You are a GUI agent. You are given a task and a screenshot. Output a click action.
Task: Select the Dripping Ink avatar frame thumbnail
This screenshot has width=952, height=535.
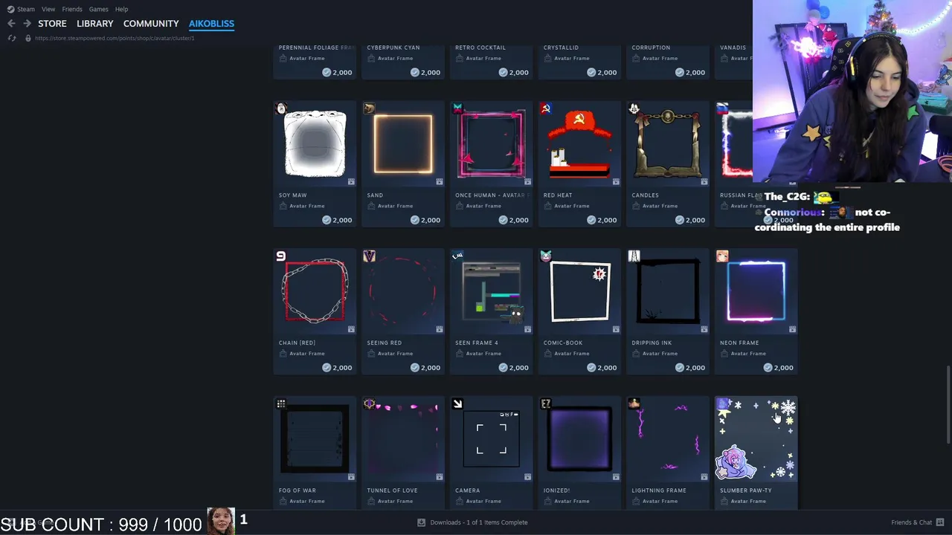(667, 291)
